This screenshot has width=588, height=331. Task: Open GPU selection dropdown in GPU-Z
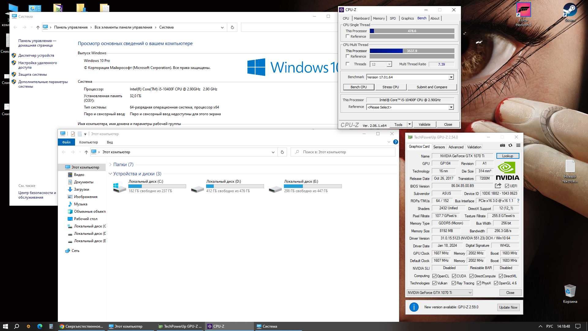[439, 293]
